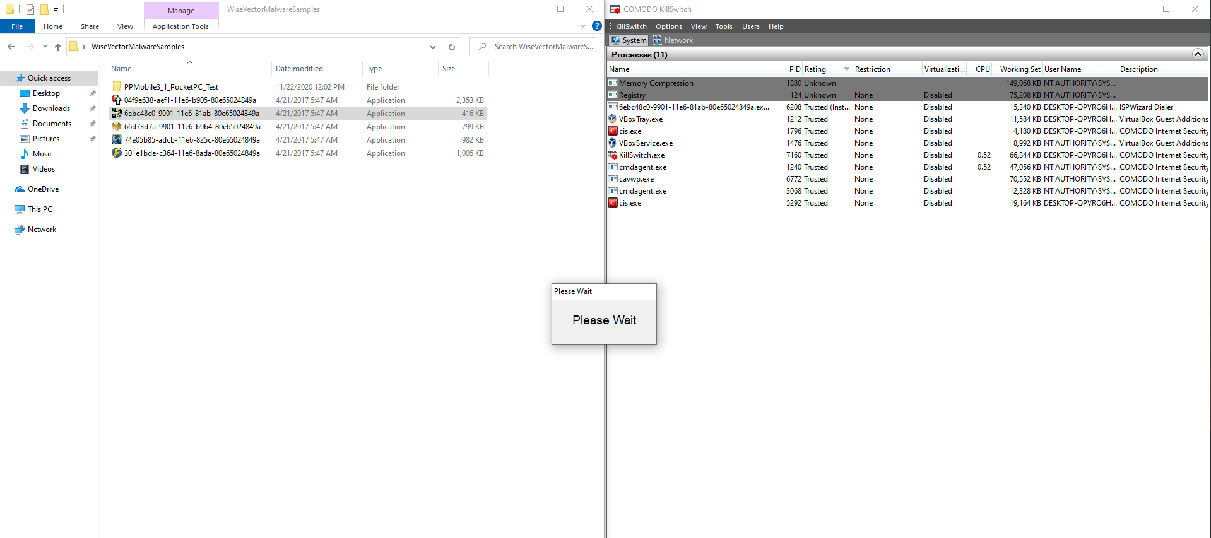Sort processes by Working Set column

point(1017,69)
